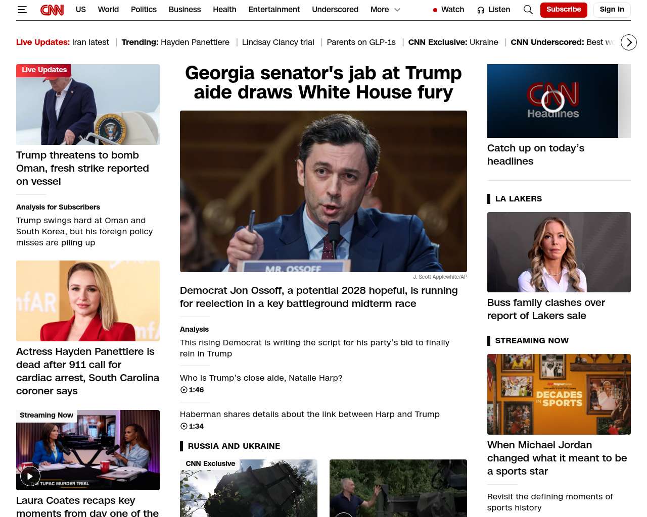
Task: Open the Russia and Ukraine section heading
Action: point(234,446)
